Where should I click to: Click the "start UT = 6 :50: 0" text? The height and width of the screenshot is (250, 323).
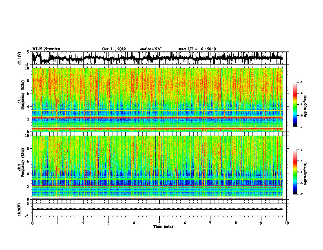click(197, 49)
